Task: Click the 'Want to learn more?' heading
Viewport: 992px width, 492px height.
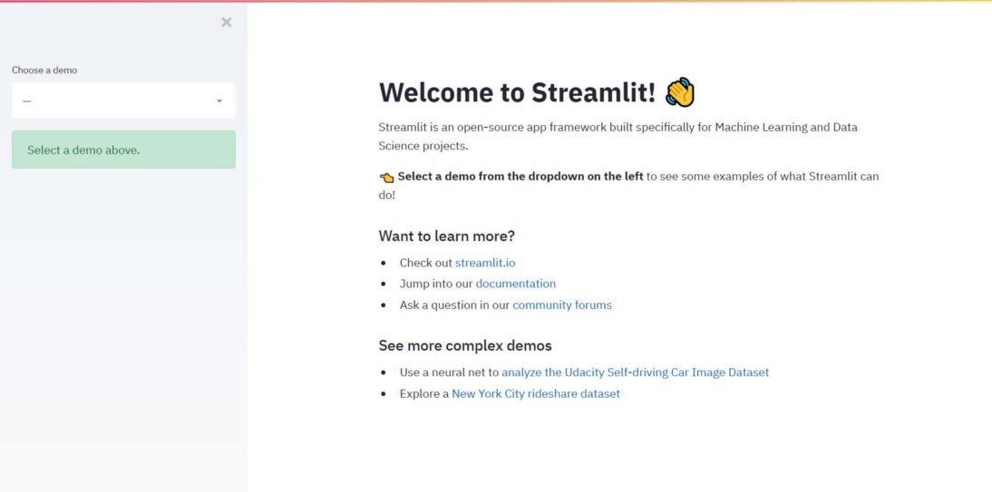Action: point(447,236)
